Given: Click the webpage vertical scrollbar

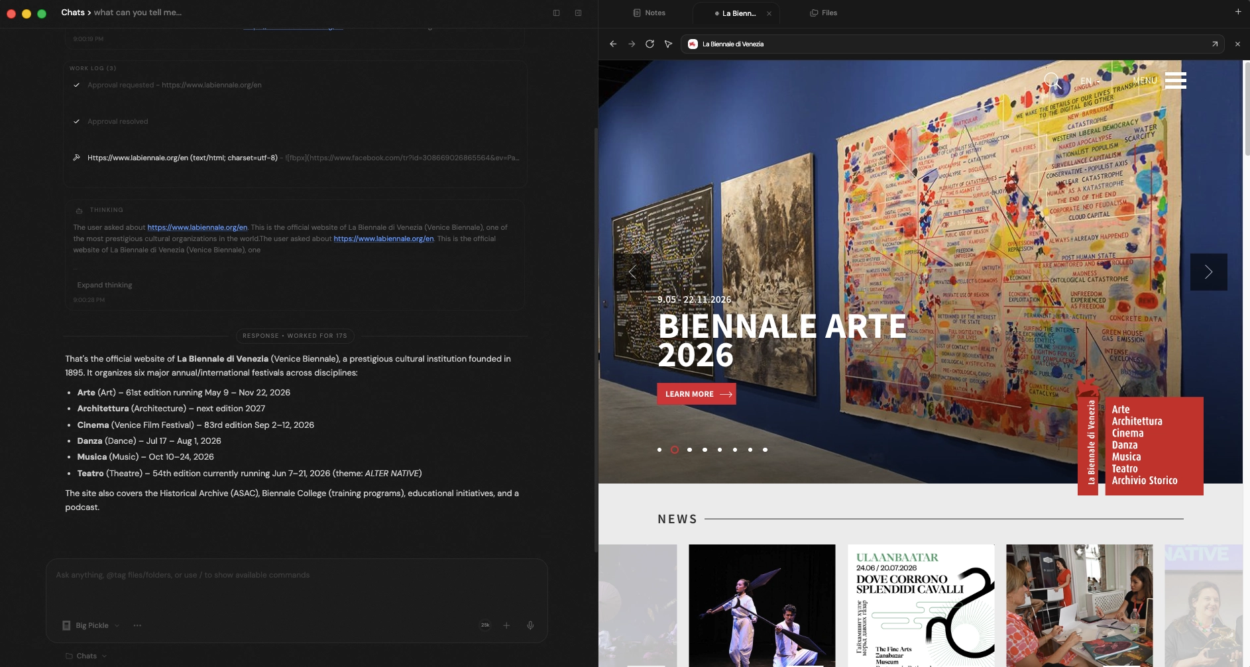Looking at the screenshot, I should [1246, 109].
